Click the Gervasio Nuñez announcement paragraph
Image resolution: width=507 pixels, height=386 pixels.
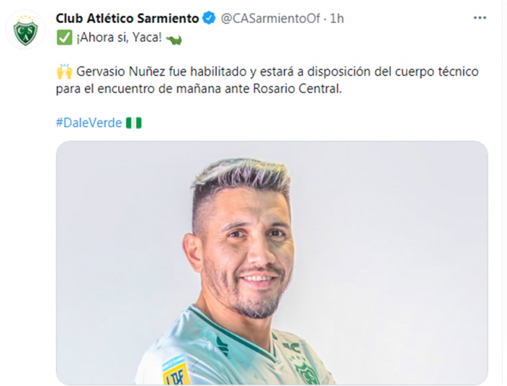point(267,80)
